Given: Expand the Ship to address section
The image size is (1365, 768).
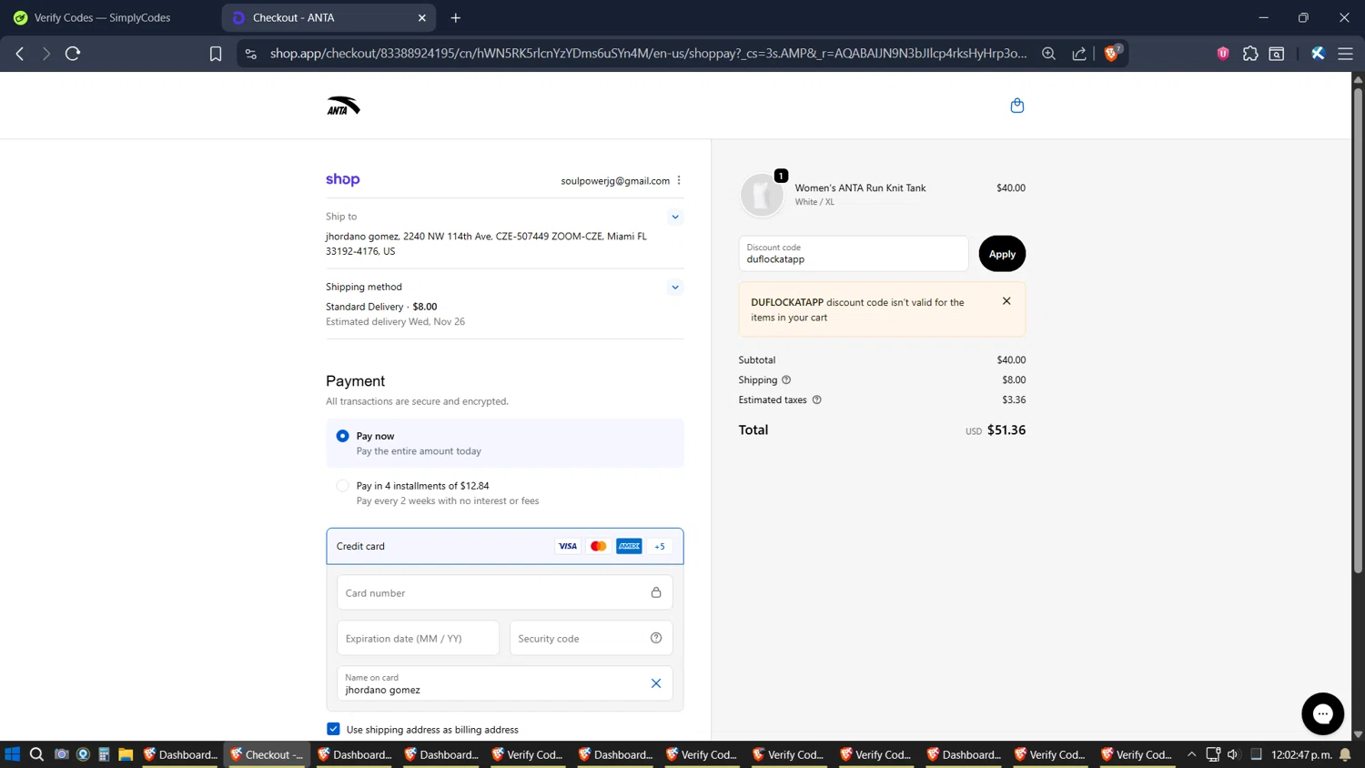Looking at the screenshot, I should coord(675,217).
